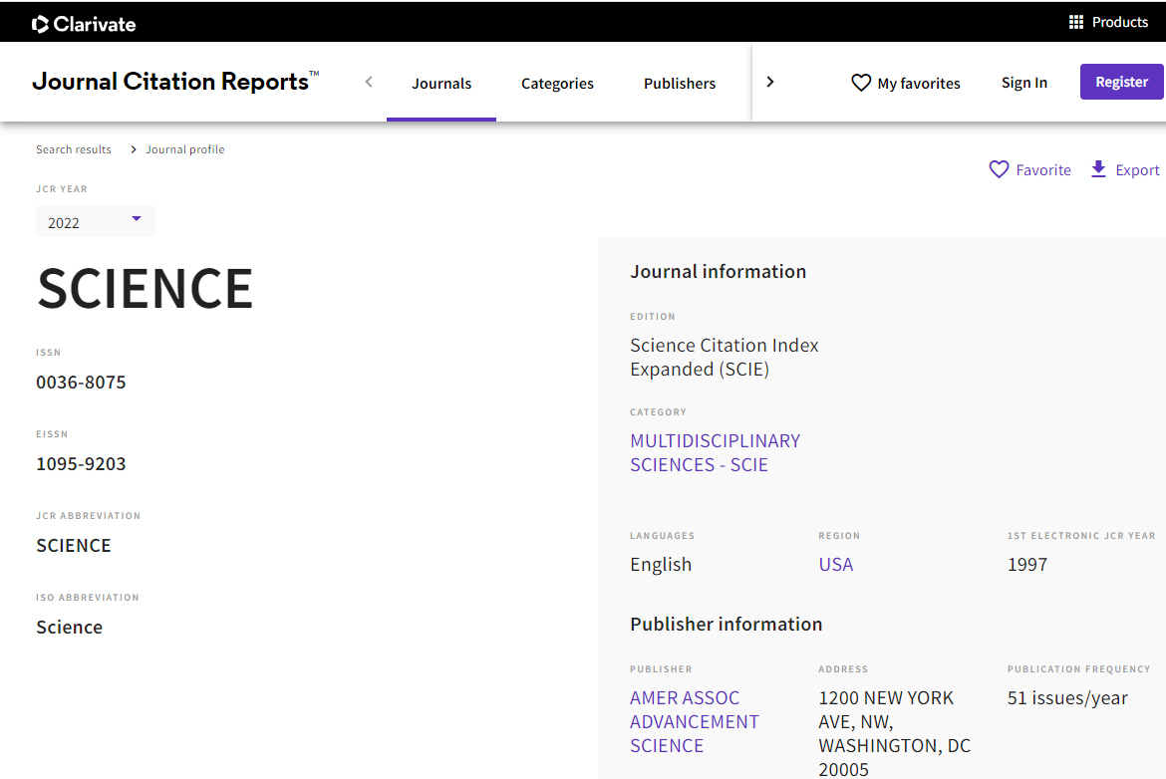The width and height of the screenshot is (1166, 779).
Task: Open Multidisciplinary Sciences - SCIE category
Action: 715,452
